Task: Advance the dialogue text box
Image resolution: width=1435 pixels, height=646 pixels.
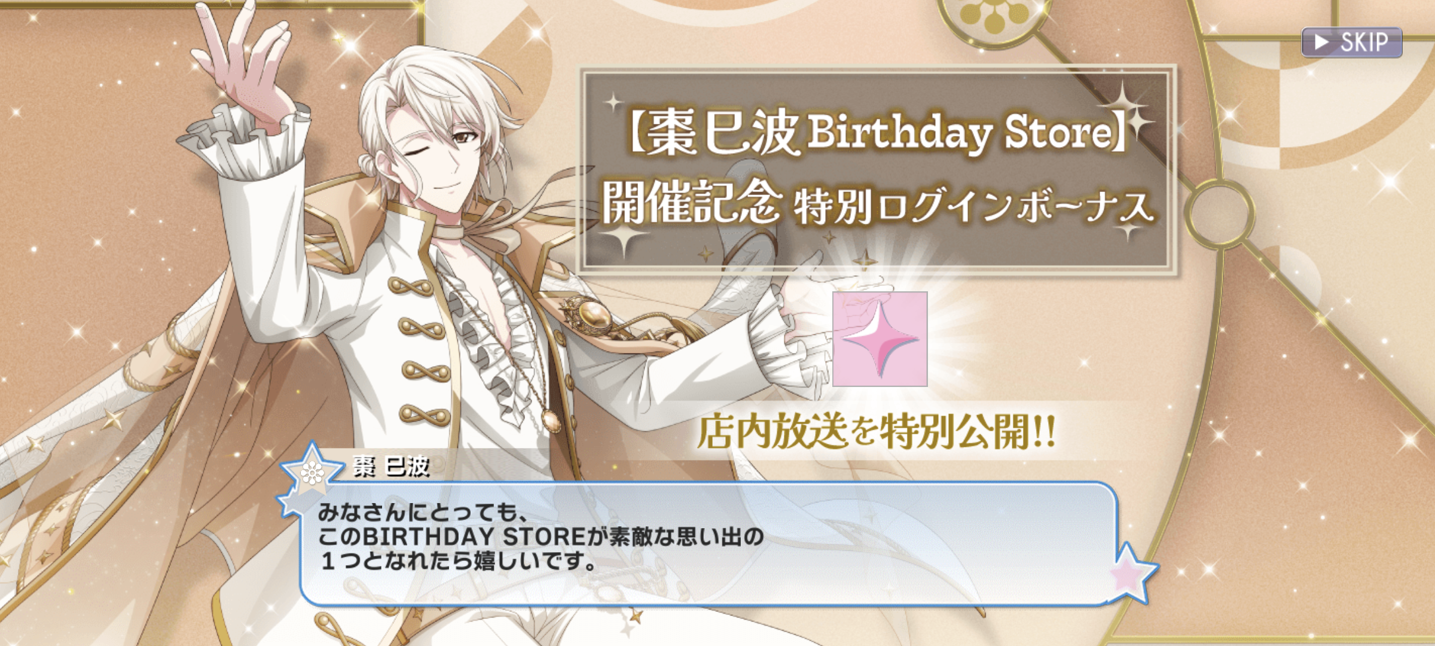Action: pos(709,544)
